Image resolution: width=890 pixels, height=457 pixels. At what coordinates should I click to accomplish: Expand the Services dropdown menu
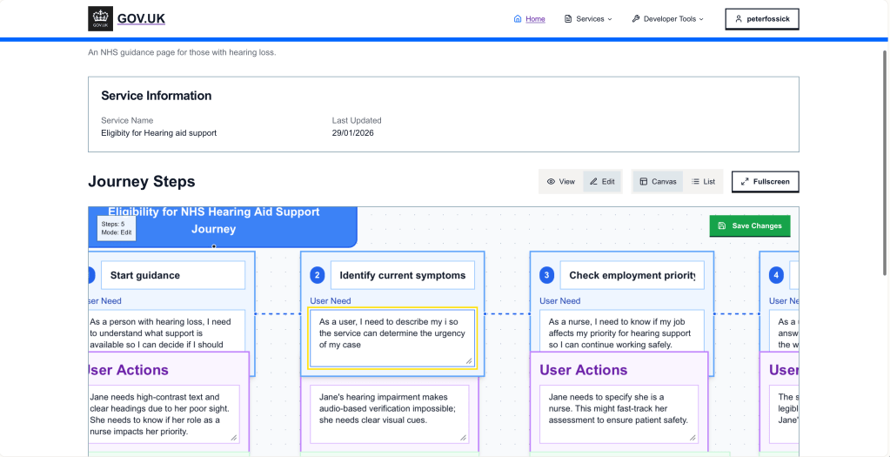(x=594, y=19)
